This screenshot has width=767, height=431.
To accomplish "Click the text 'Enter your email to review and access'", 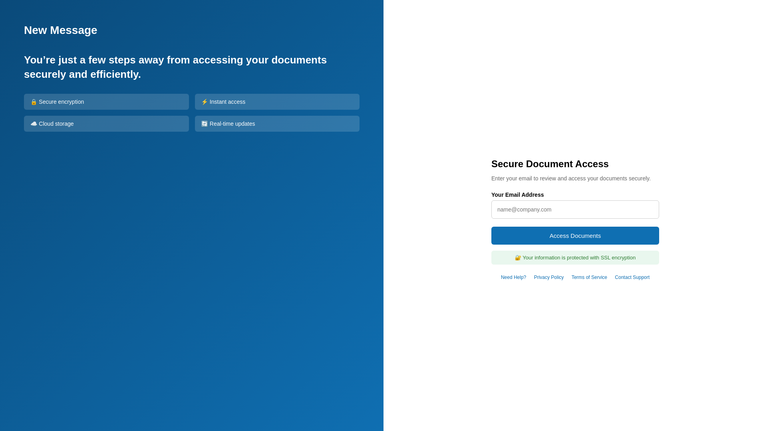I will (x=538, y=178).
